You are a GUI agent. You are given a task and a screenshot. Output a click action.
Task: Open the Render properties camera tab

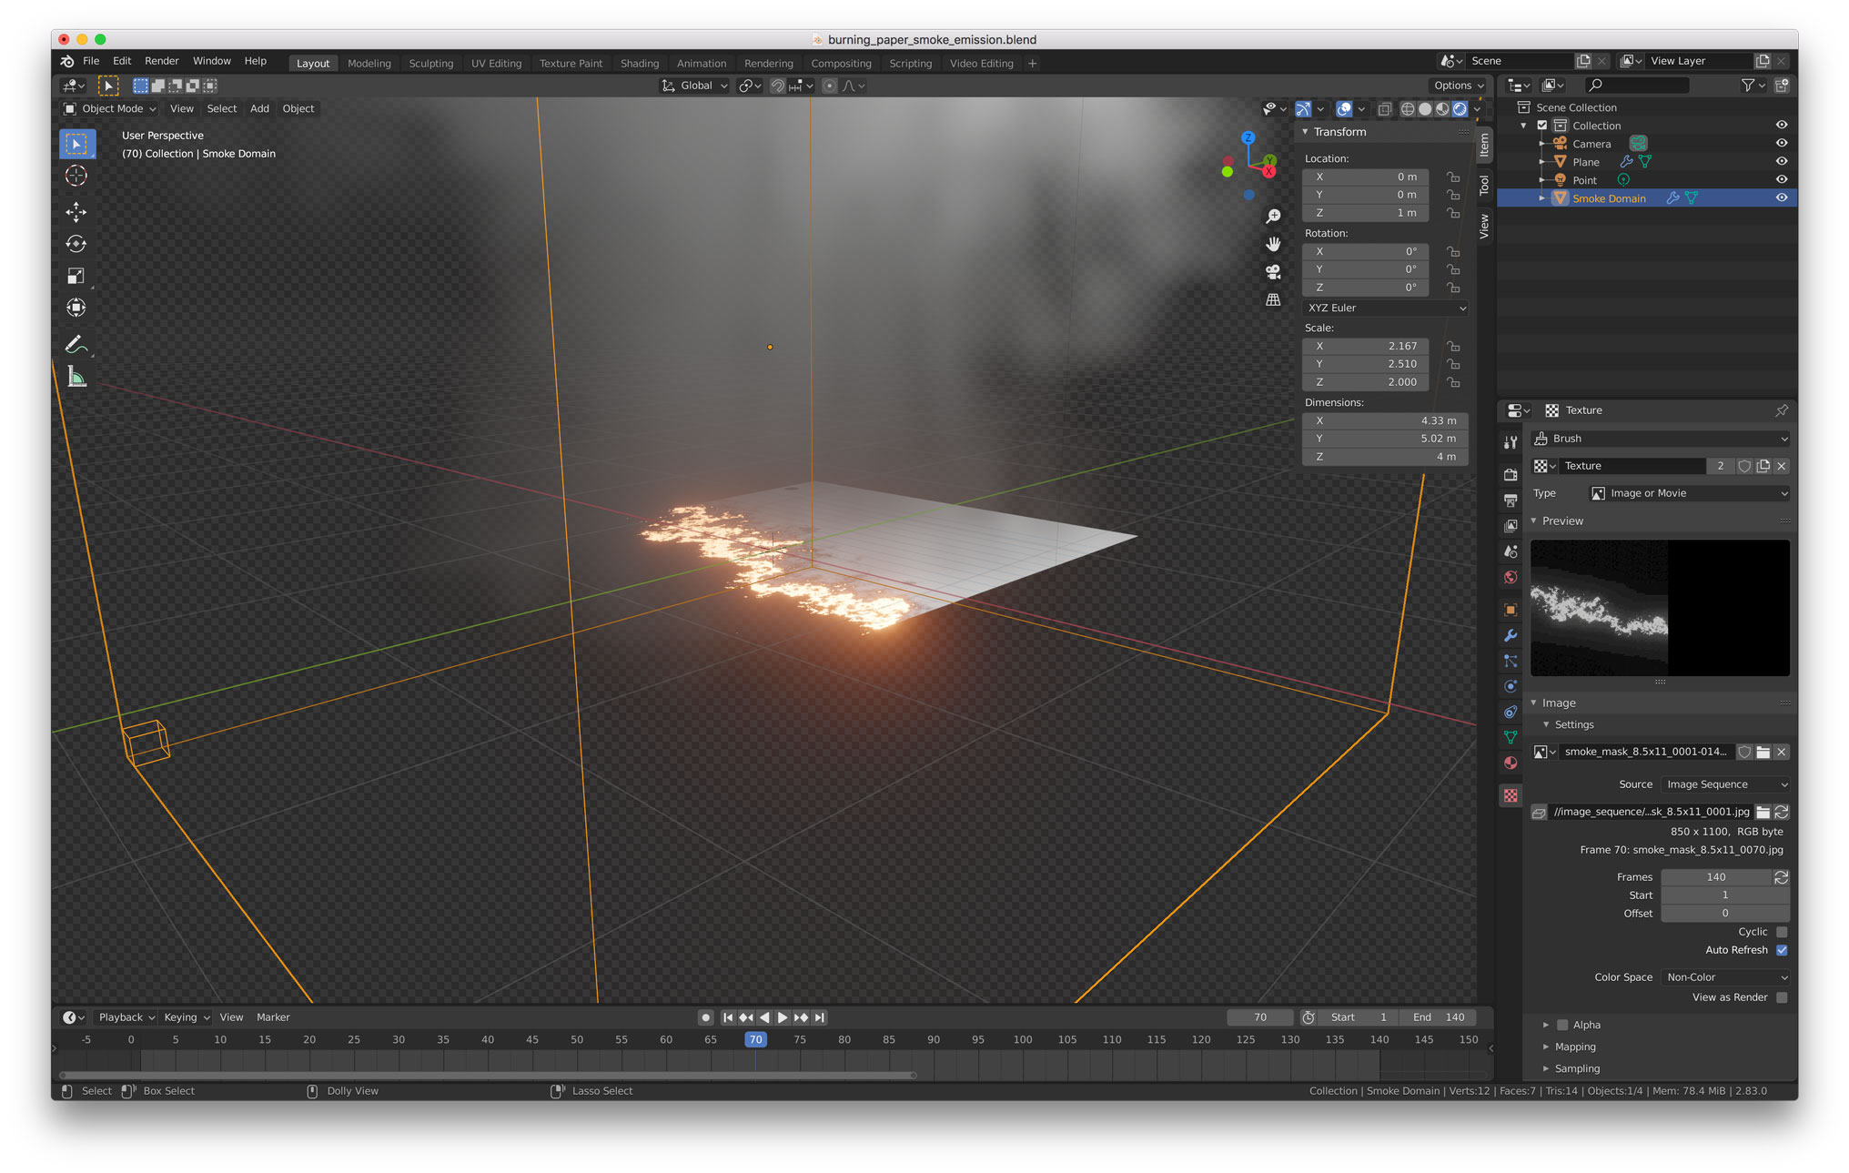1511,474
